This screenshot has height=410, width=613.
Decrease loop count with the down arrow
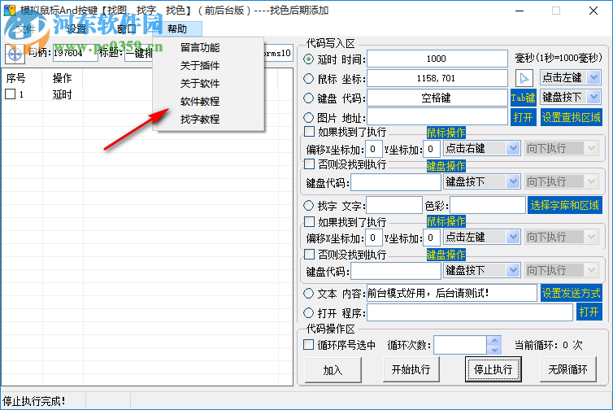[494, 350]
